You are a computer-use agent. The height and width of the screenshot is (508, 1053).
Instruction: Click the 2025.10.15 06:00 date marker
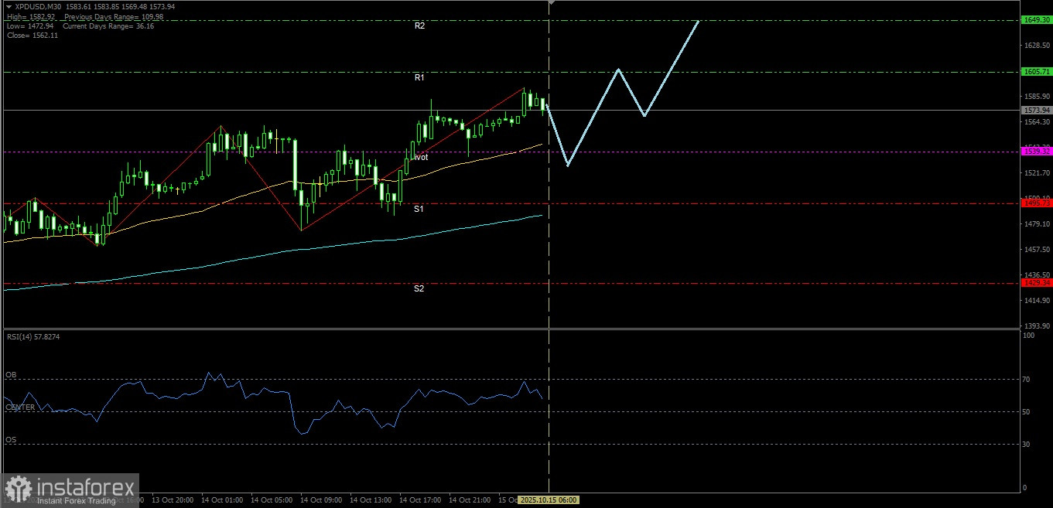pyautogui.click(x=549, y=500)
